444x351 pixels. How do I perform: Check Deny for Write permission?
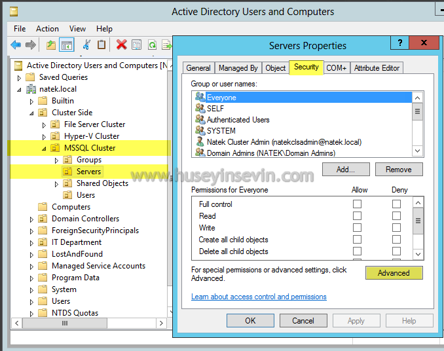pyautogui.click(x=396, y=228)
